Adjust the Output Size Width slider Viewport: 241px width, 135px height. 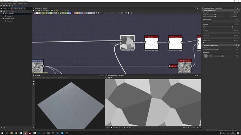tap(216, 15)
